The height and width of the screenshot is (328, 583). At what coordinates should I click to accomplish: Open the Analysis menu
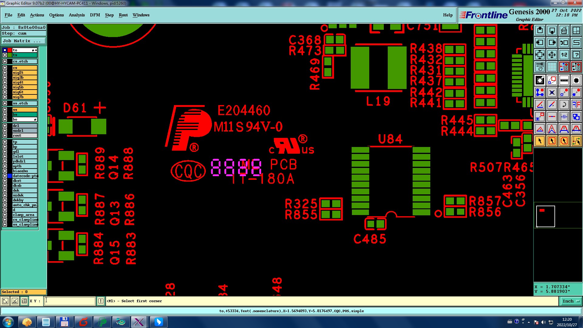point(77,15)
